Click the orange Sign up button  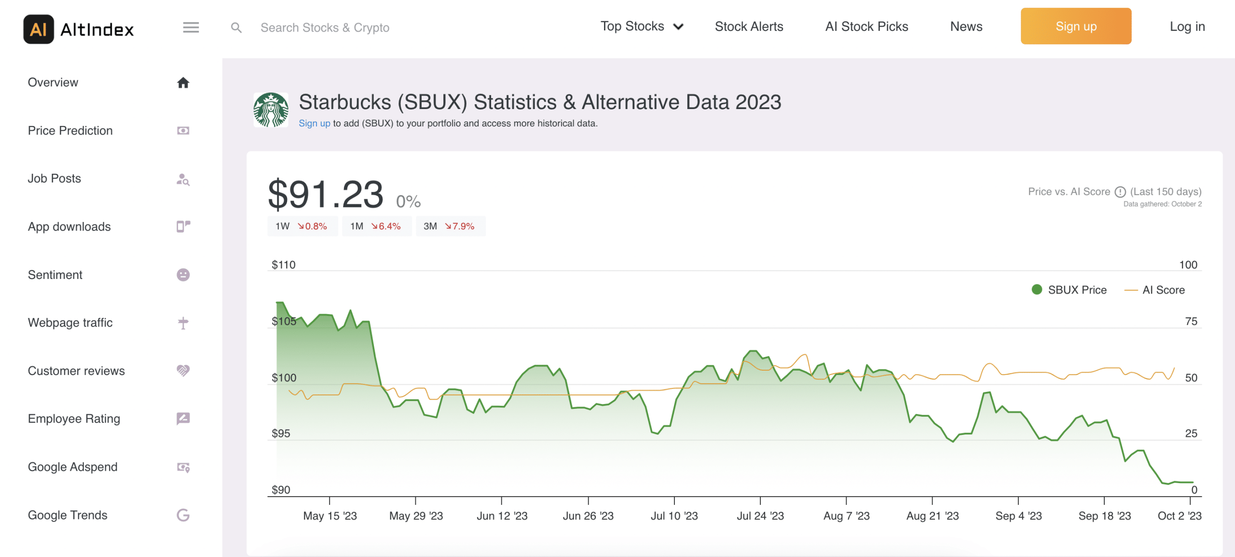(1076, 26)
